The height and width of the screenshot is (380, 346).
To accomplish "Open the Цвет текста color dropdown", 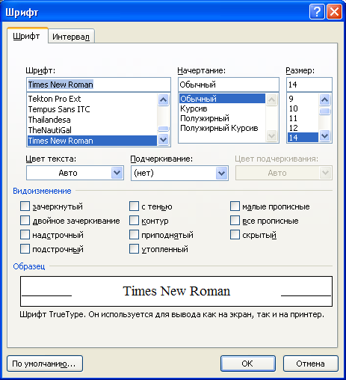I will 75,173.
